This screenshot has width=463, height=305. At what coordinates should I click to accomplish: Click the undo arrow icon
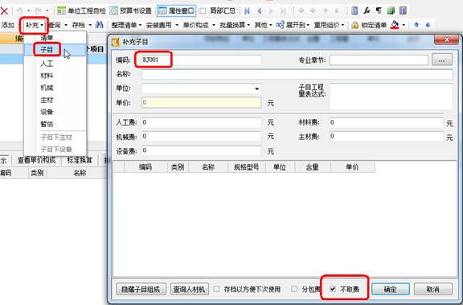click(x=19, y=11)
